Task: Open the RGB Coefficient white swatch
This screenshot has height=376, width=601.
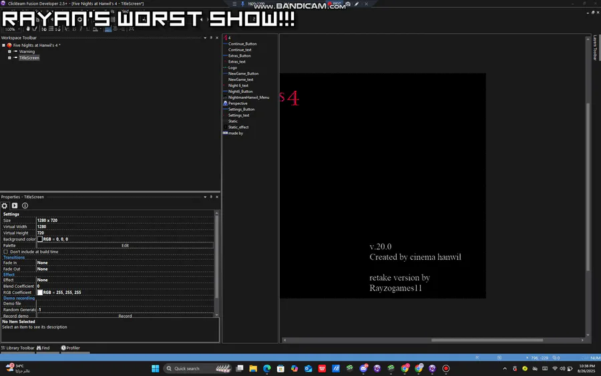Action: pos(40,293)
